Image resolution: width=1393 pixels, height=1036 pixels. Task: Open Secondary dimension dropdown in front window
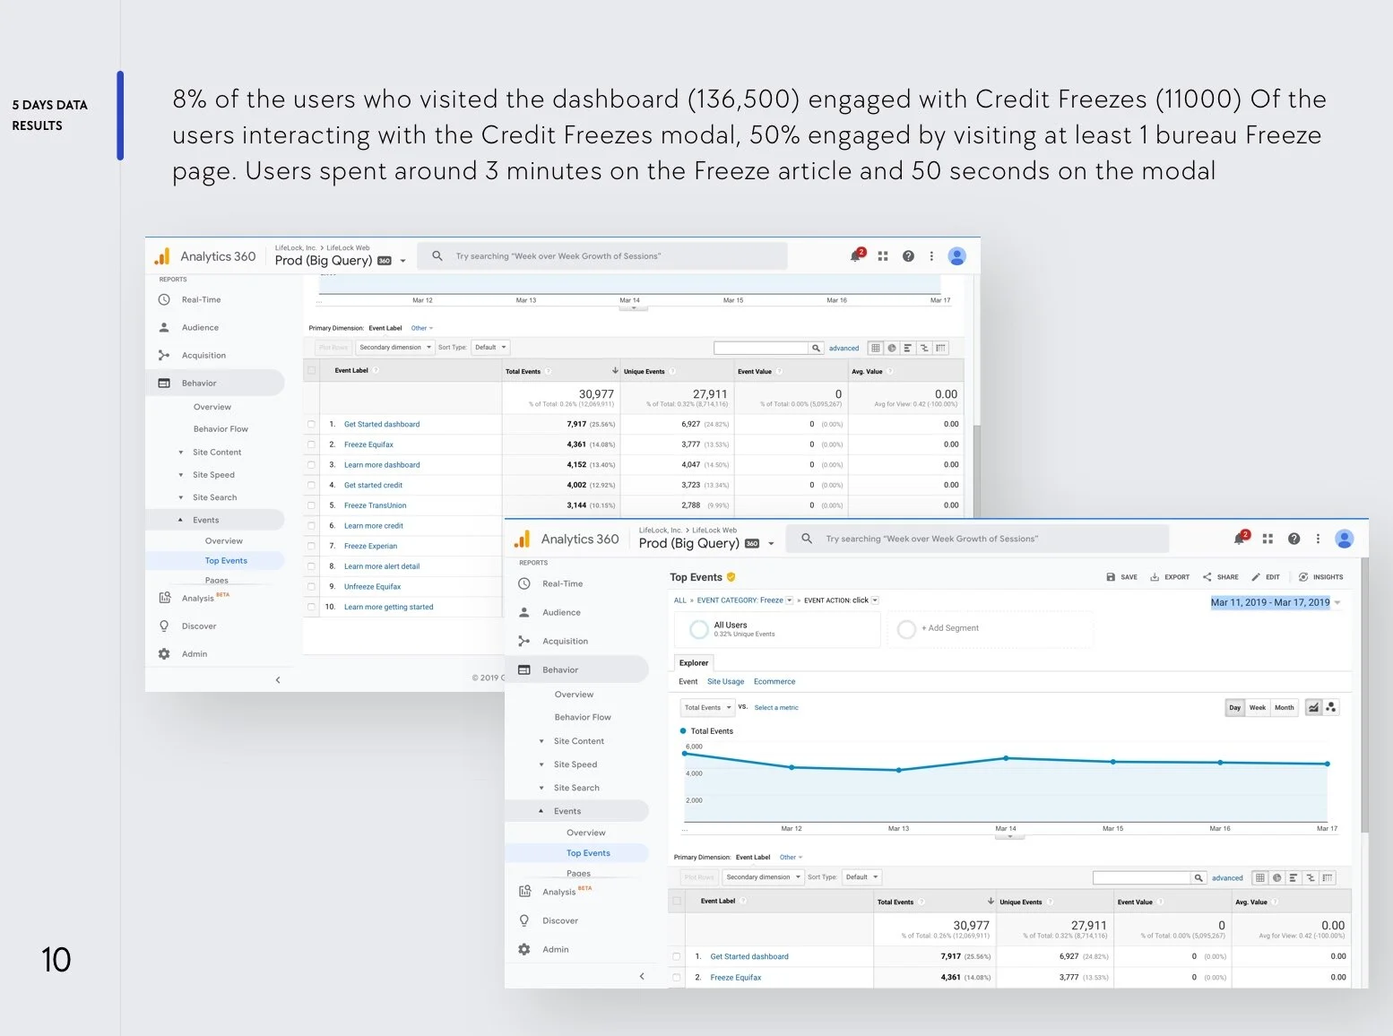763,877
